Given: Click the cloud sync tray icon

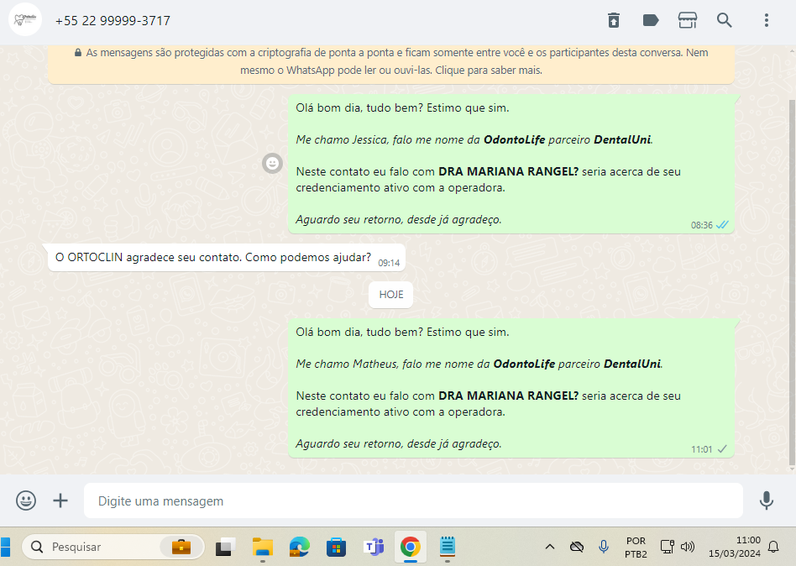Looking at the screenshot, I should click(x=577, y=547).
